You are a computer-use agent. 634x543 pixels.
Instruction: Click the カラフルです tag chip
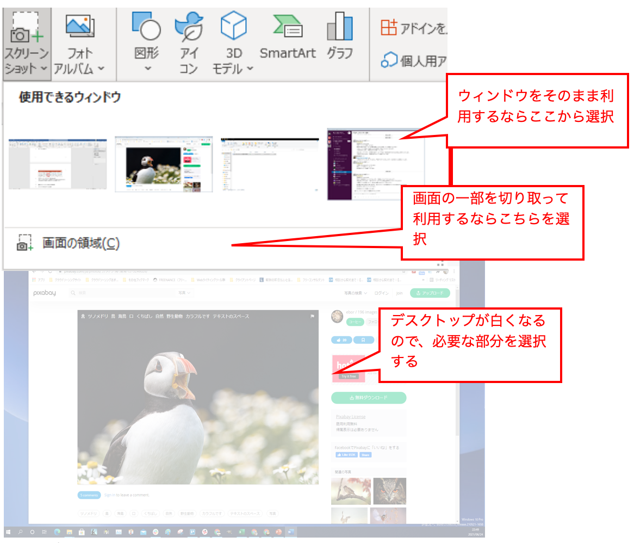tap(212, 513)
